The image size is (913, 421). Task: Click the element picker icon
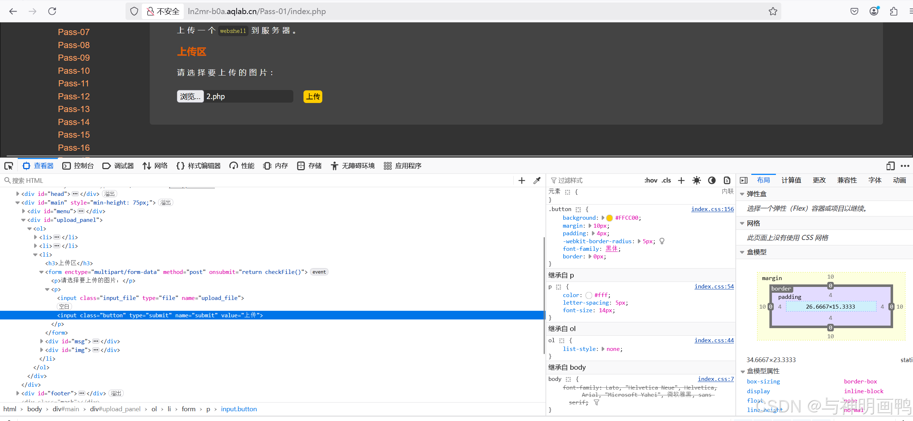pos(9,166)
